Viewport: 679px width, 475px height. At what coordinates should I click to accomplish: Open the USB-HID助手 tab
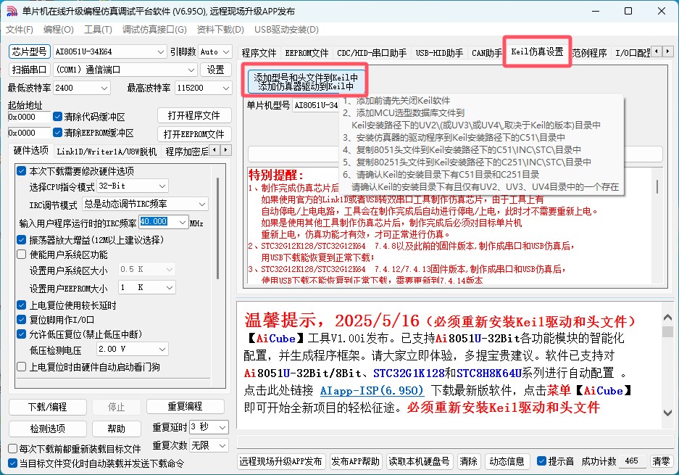(x=439, y=53)
